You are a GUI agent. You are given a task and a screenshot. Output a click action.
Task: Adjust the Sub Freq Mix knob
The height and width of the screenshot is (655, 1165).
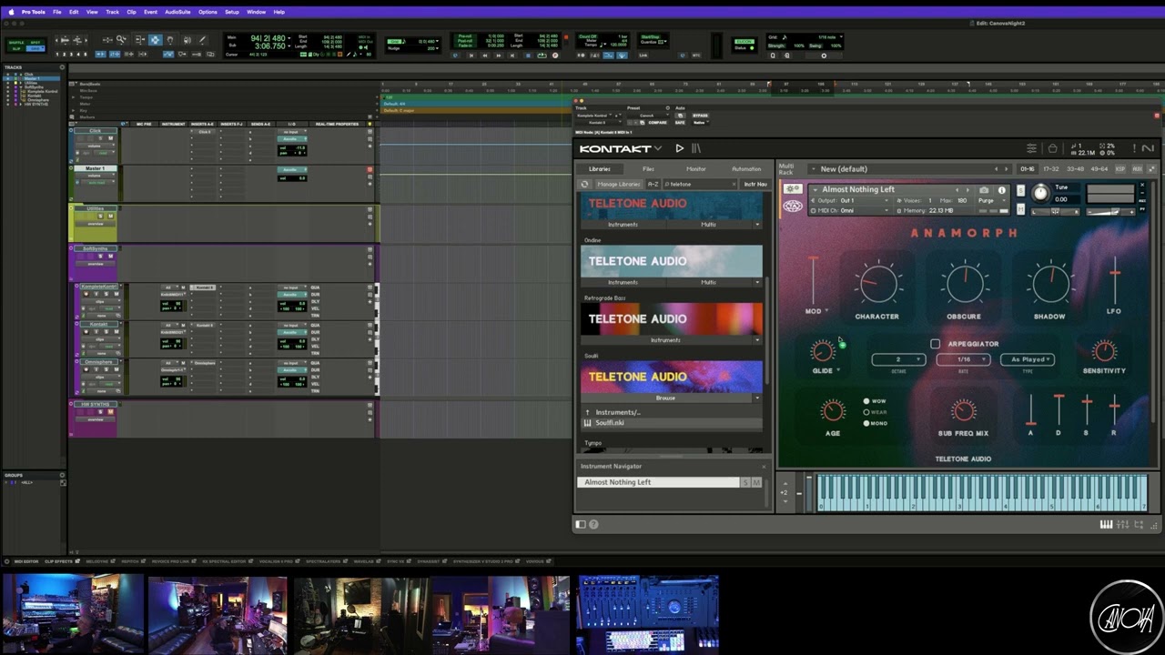click(963, 410)
